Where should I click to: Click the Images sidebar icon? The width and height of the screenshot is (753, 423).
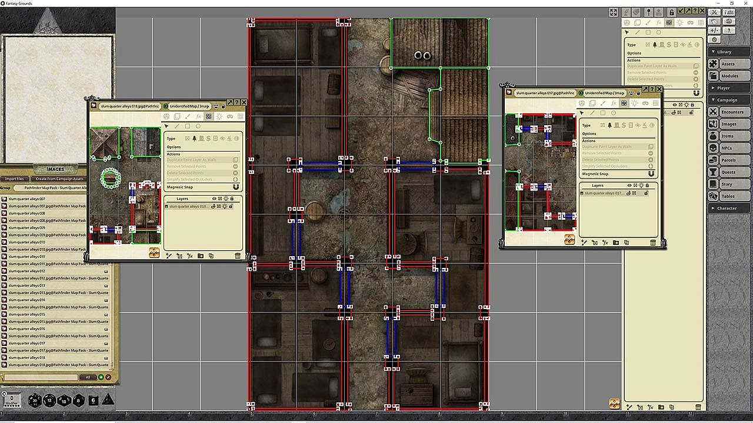click(x=714, y=124)
